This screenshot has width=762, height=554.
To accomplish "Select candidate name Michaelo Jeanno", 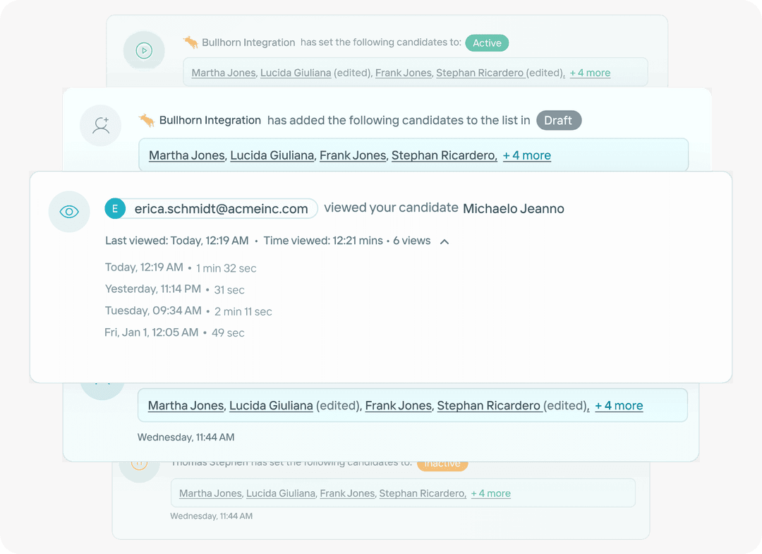I will [x=514, y=208].
